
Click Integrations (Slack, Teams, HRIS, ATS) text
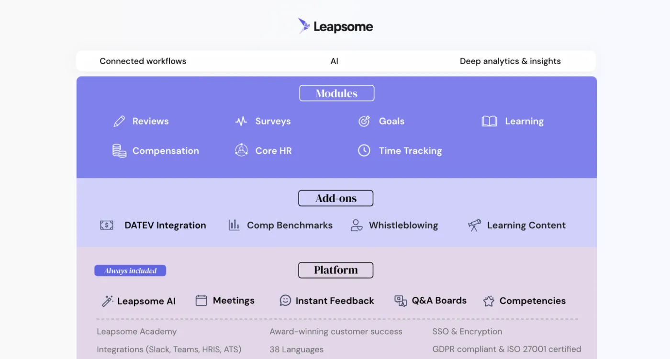[x=169, y=349]
